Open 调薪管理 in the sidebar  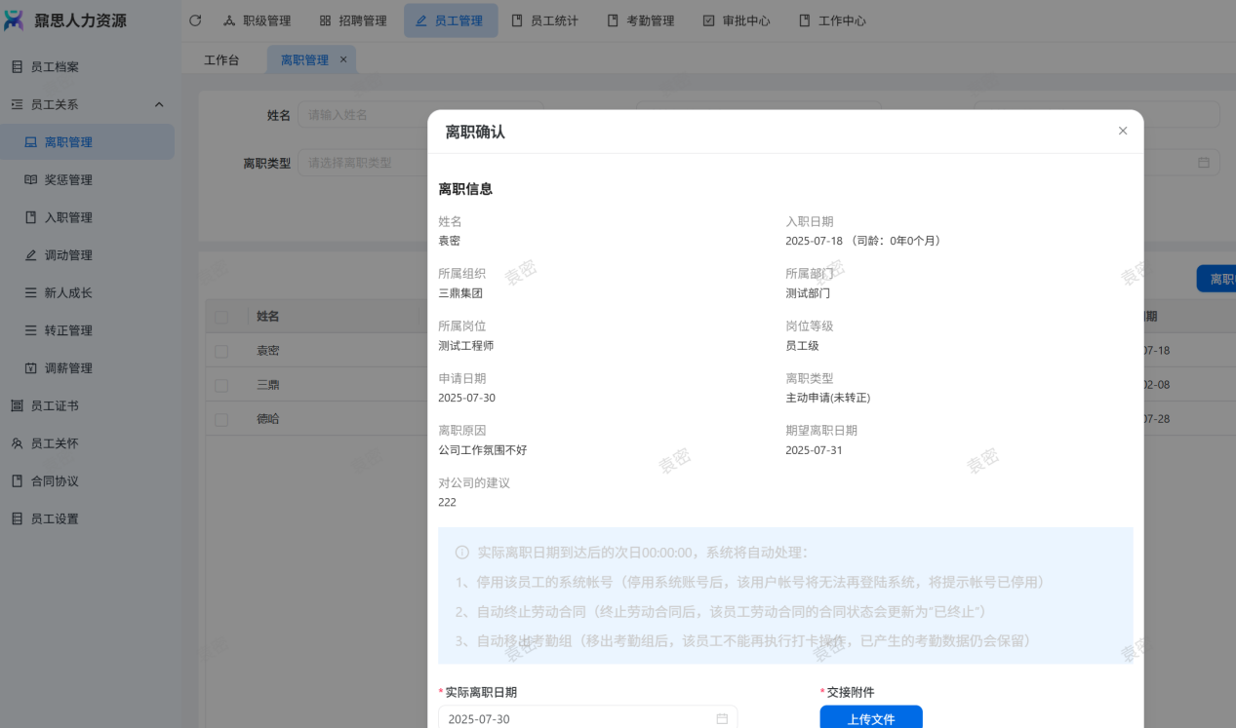(68, 368)
